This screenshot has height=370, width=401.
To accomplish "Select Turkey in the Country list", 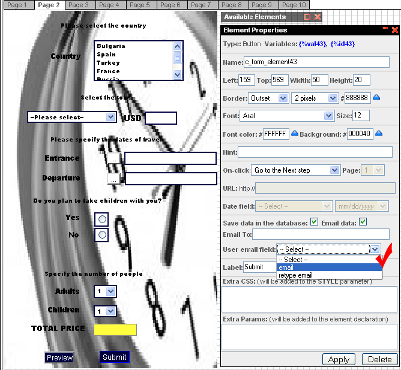I will (x=108, y=63).
